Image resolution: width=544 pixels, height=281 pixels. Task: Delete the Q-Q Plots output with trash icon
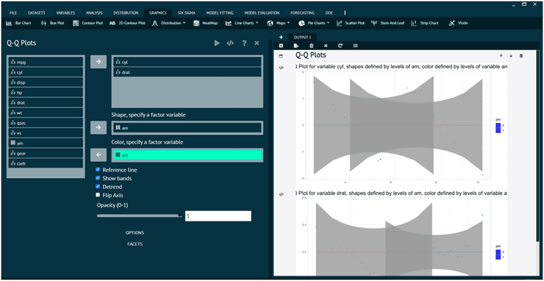click(521, 56)
